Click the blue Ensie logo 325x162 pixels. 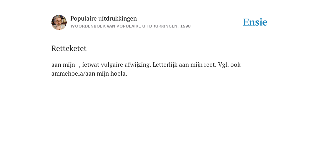[x=255, y=22]
